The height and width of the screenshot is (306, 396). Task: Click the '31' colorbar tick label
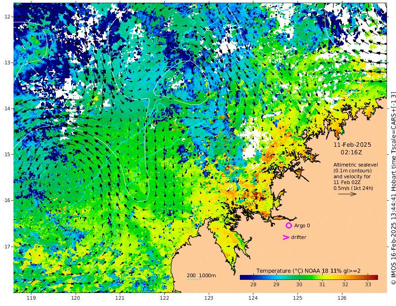322,284
